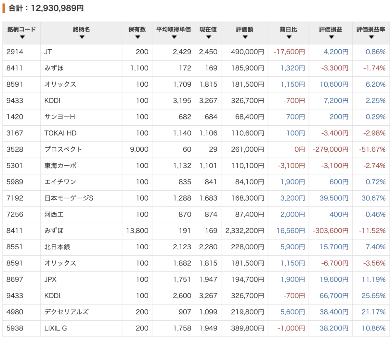The height and width of the screenshot is (337, 390).
Task: Click the 6.20% profit rate
Action: pyautogui.click(x=375, y=84)
